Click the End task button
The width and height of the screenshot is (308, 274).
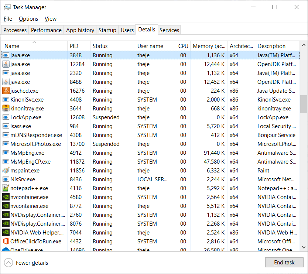[x=284, y=263]
